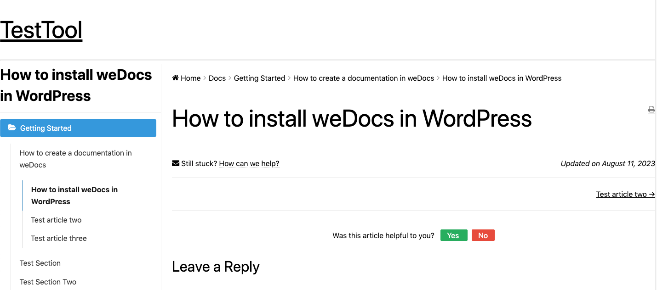Open the TestTool site title link

41,30
